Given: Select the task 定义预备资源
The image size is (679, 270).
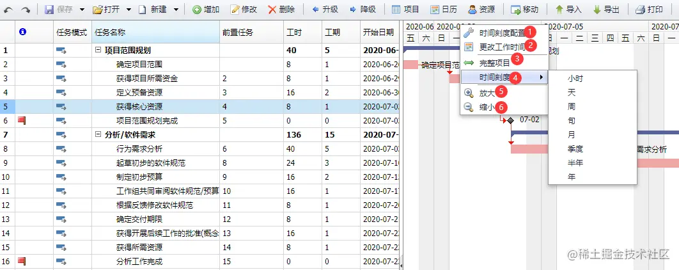Looking at the screenshot, I should coord(139,92).
